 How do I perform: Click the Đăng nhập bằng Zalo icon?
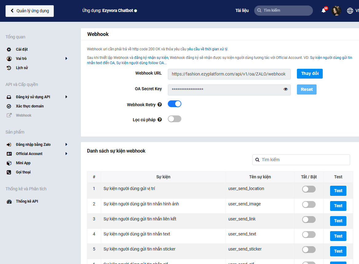coord(9,145)
